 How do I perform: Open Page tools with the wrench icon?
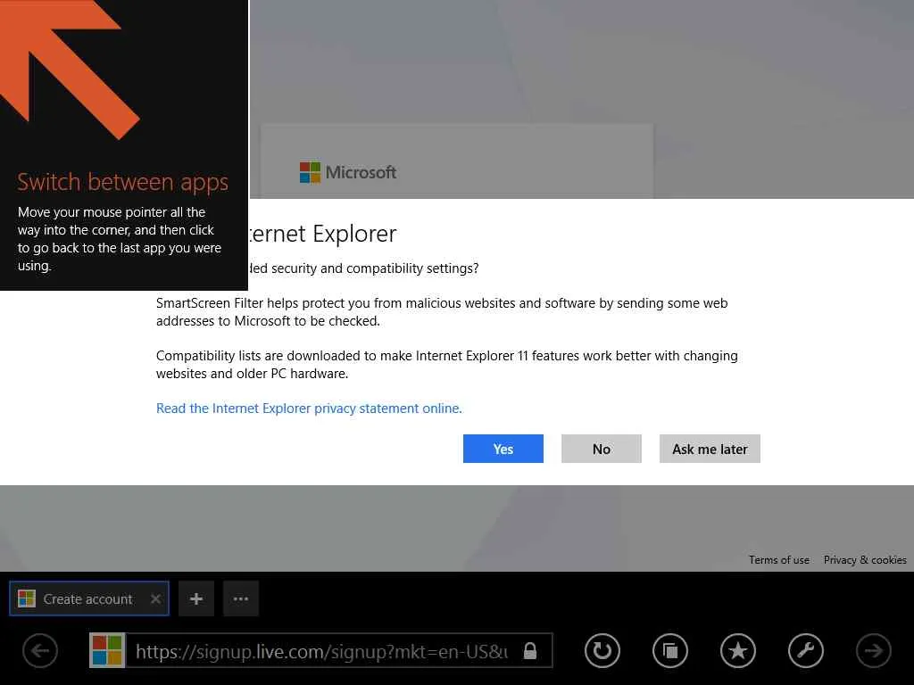[806, 650]
